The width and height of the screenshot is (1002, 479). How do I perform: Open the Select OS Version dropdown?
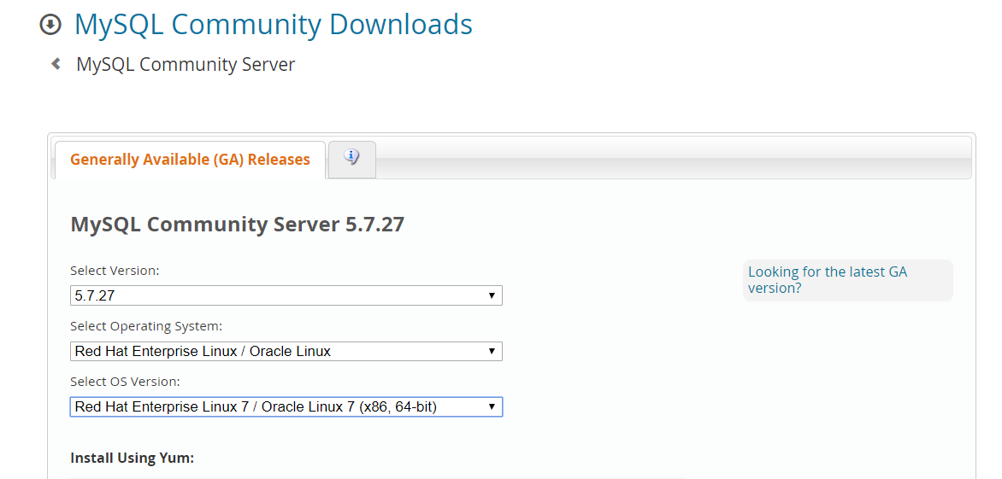pyautogui.click(x=286, y=407)
